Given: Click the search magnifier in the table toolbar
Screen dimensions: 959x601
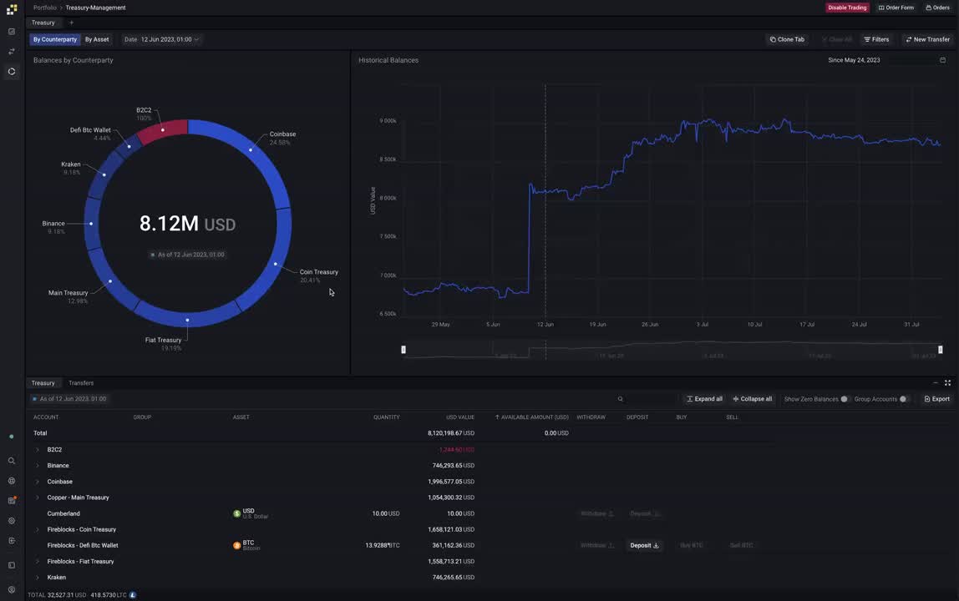Looking at the screenshot, I should click(x=620, y=398).
